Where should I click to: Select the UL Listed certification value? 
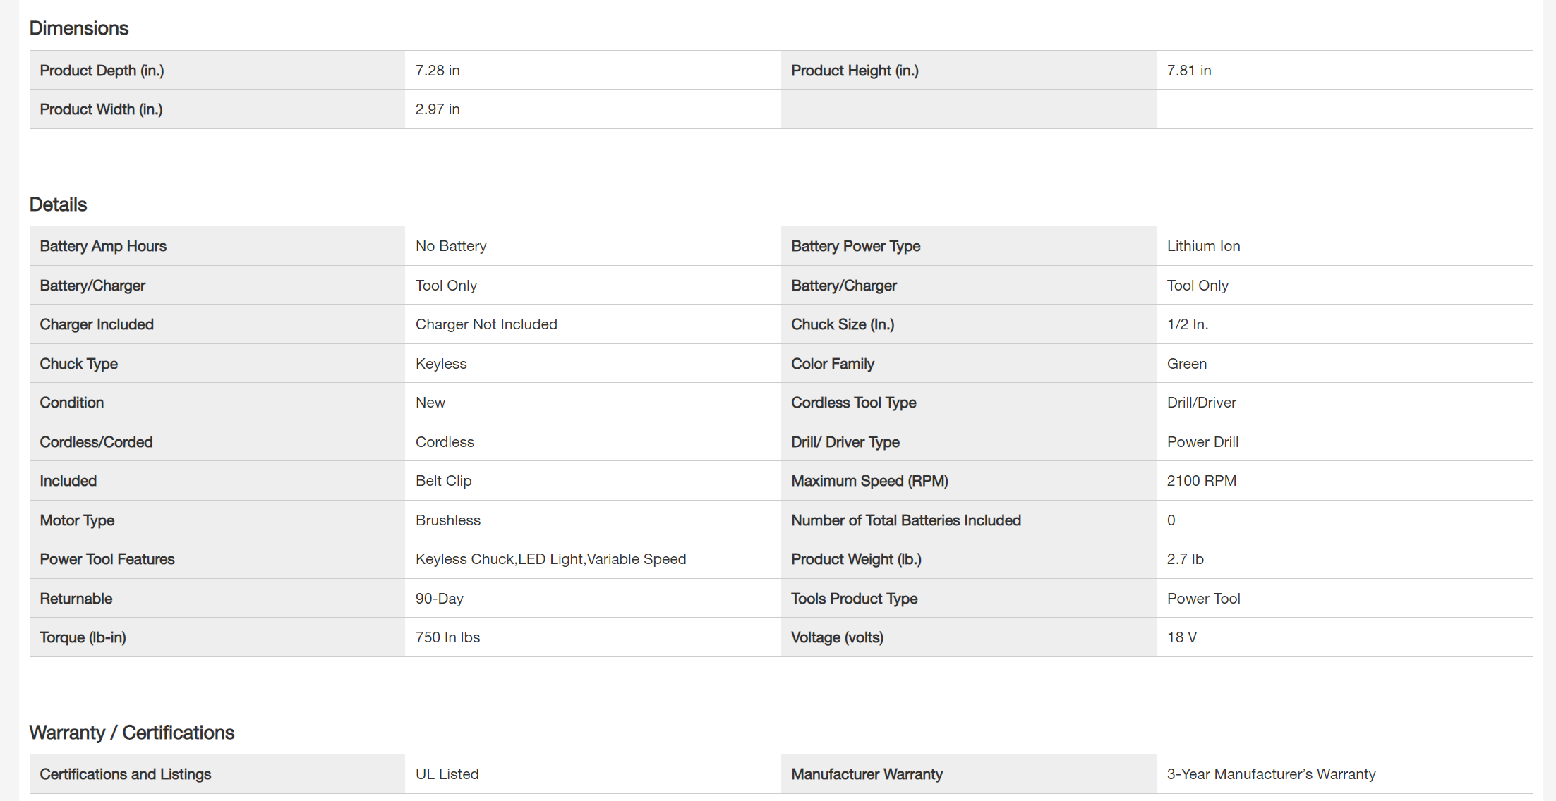click(x=447, y=774)
